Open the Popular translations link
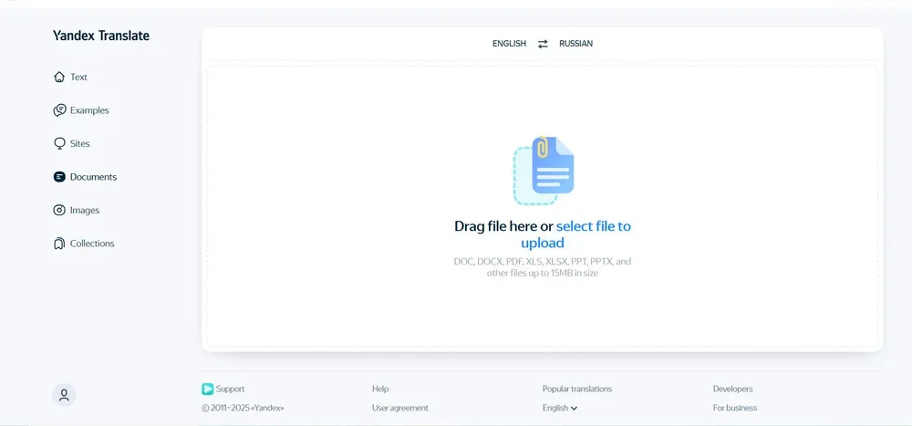912x426 pixels. [x=576, y=389]
